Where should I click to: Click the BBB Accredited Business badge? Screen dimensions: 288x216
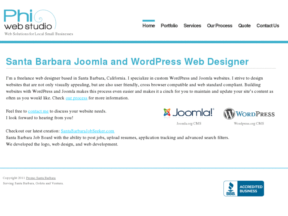[244, 188]
